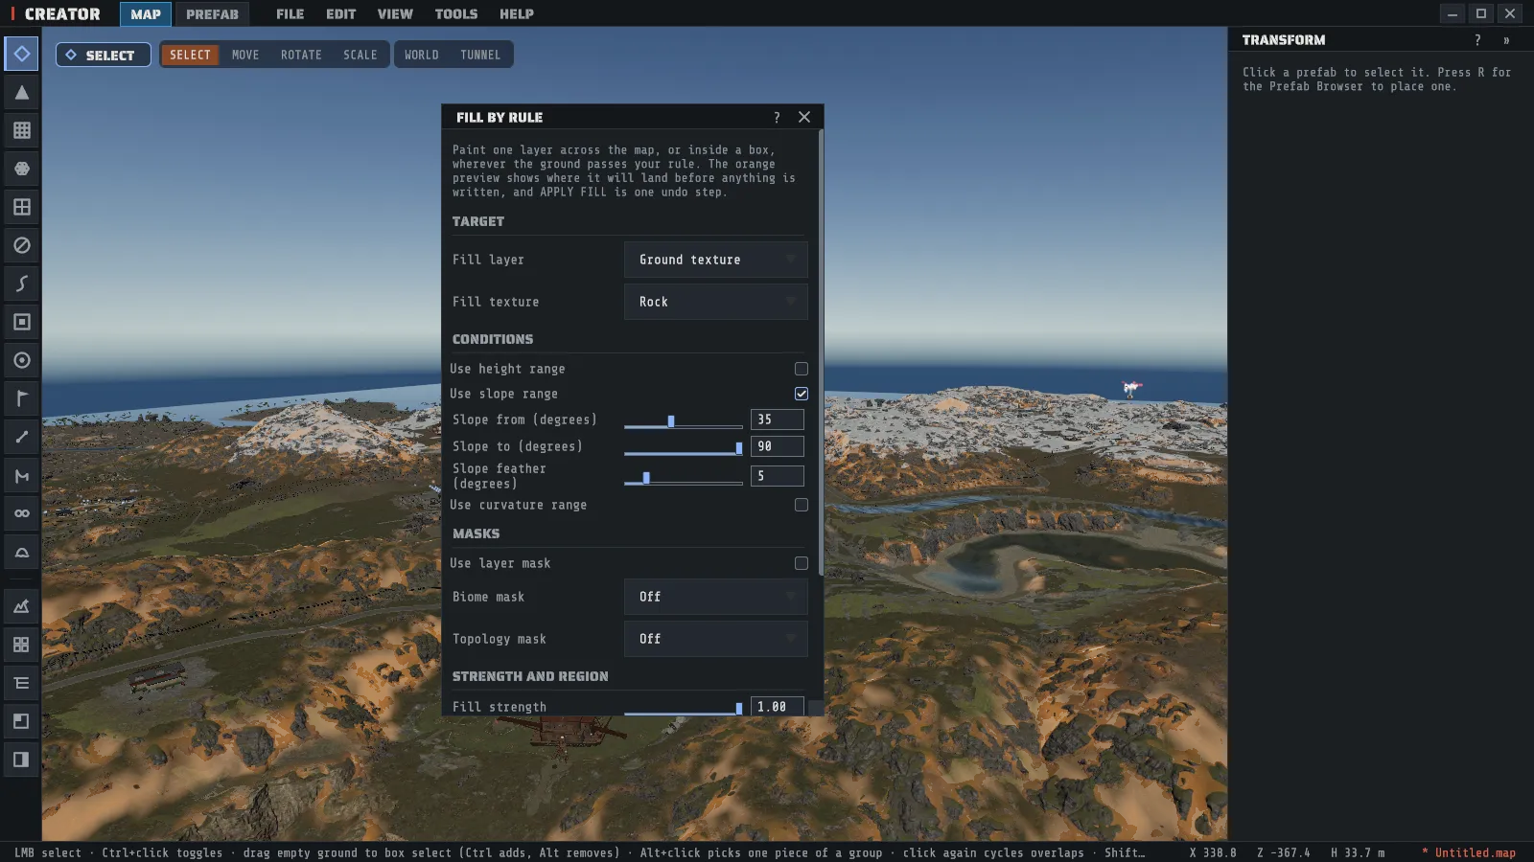Uncheck the Use slope range checkbox

click(802, 394)
